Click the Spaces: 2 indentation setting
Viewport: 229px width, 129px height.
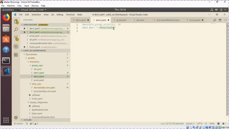190,124
